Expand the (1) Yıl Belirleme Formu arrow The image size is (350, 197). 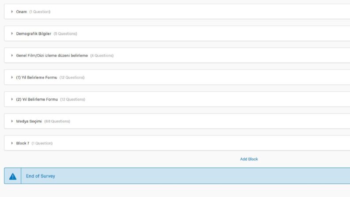coord(12,77)
